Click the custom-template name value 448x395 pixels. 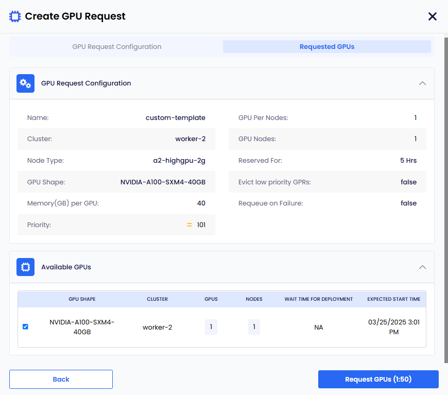(176, 118)
